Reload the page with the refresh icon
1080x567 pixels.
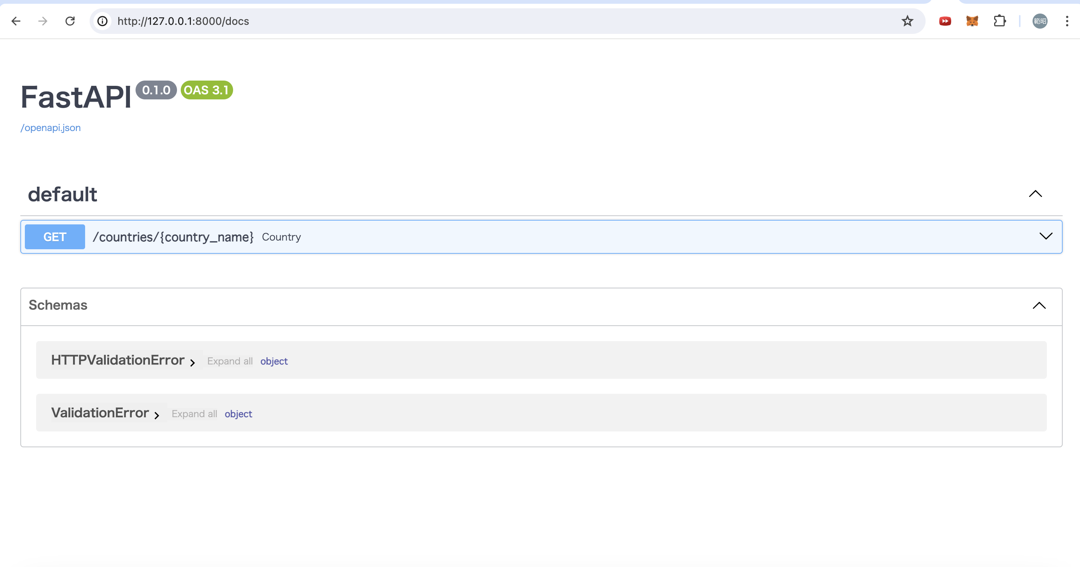click(70, 21)
